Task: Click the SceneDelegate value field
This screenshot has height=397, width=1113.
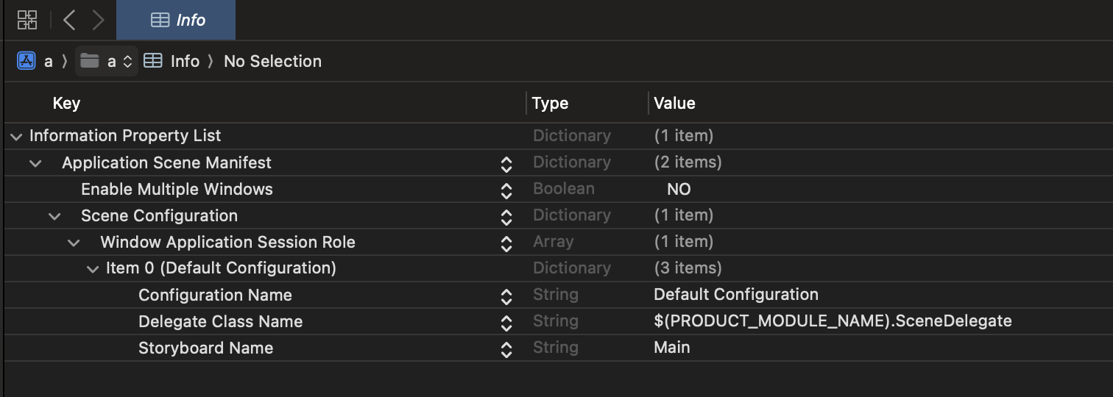Action: pyautogui.click(x=833, y=321)
